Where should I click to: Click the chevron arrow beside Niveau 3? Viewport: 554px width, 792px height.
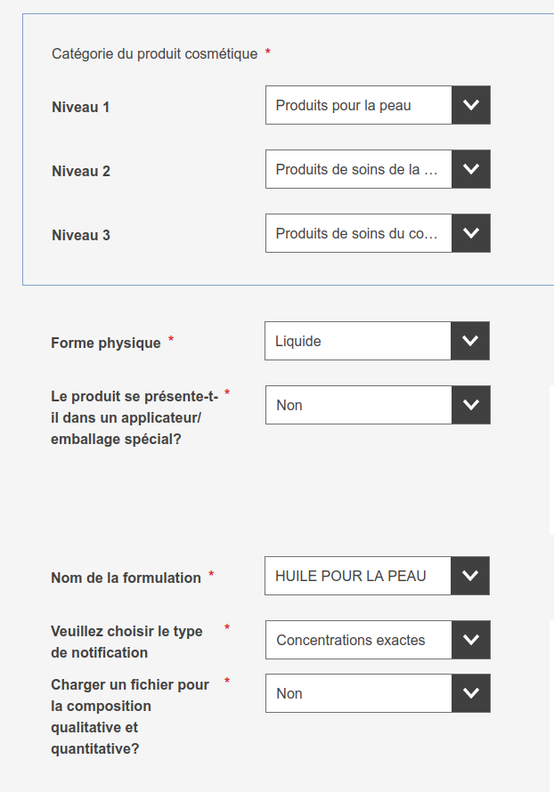pyautogui.click(x=470, y=233)
